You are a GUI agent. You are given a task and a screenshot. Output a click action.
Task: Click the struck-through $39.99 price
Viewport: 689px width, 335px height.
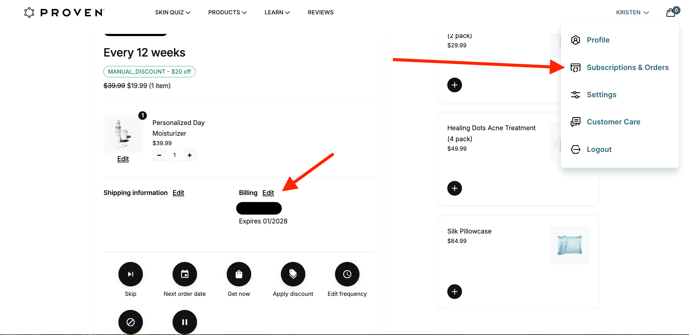click(x=114, y=86)
